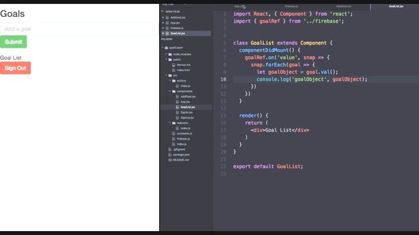Select AddGoal.jsx under the Open Files section
This screenshot has width=419, height=235.
(x=177, y=18)
